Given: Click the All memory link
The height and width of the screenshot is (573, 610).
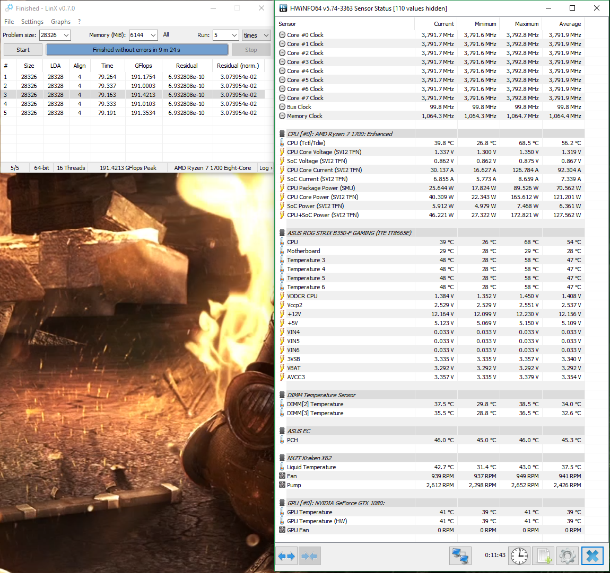Looking at the screenshot, I should pyautogui.click(x=166, y=34).
